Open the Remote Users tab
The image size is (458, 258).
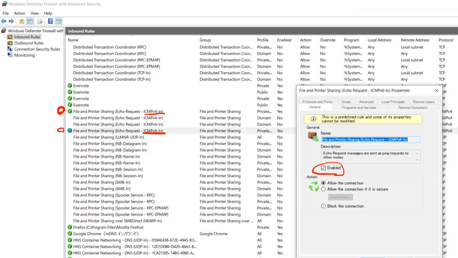coord(424,102)
